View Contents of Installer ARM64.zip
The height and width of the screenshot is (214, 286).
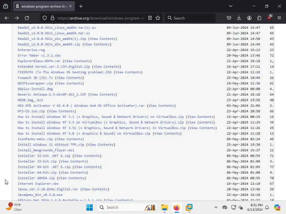[x=71, y=178]
